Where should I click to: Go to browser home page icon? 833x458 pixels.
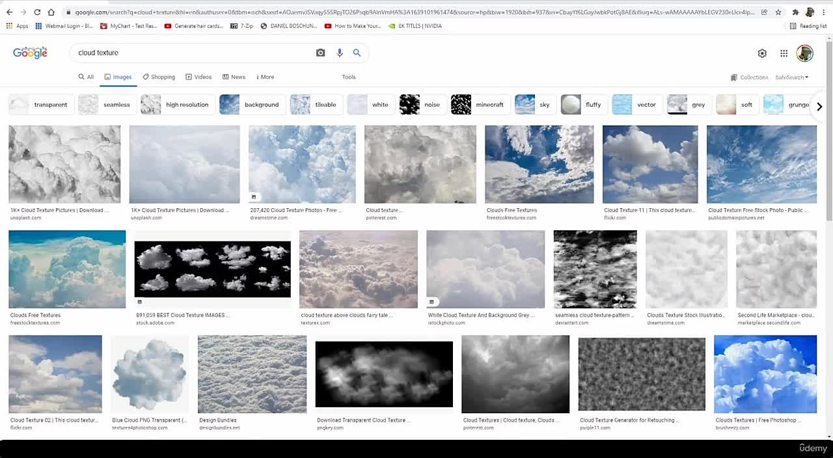point(51,12)
